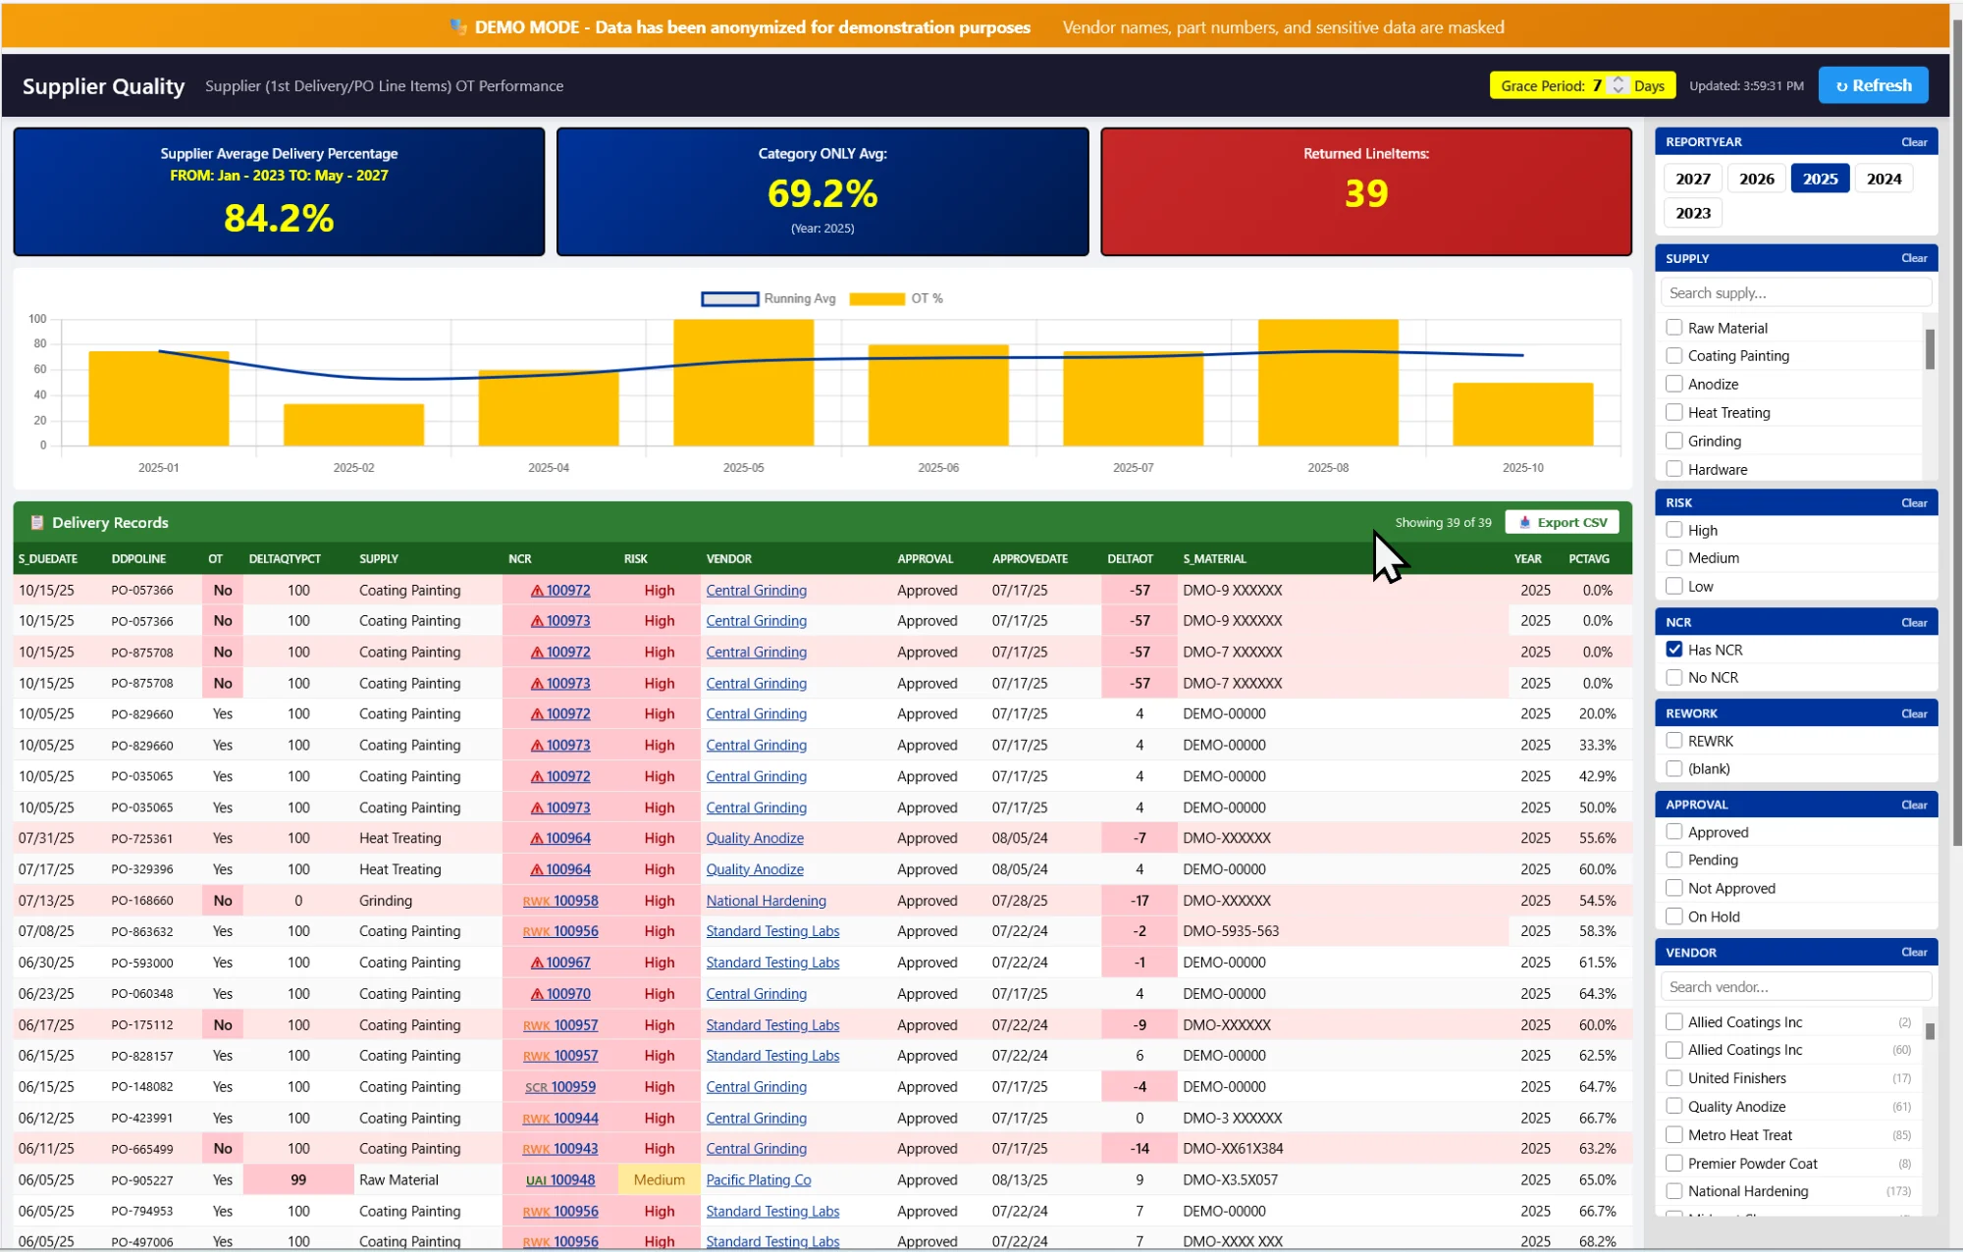This screenshot has width=1963, height=1252.
Task: Click the warning icon beside NCR 100970
Action: [537, 994]
